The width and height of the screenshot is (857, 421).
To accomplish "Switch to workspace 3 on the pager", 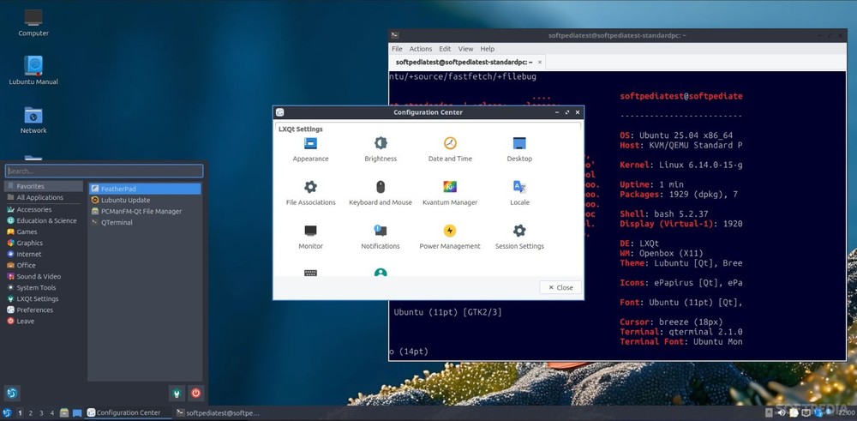I will [x=41, y=412].
